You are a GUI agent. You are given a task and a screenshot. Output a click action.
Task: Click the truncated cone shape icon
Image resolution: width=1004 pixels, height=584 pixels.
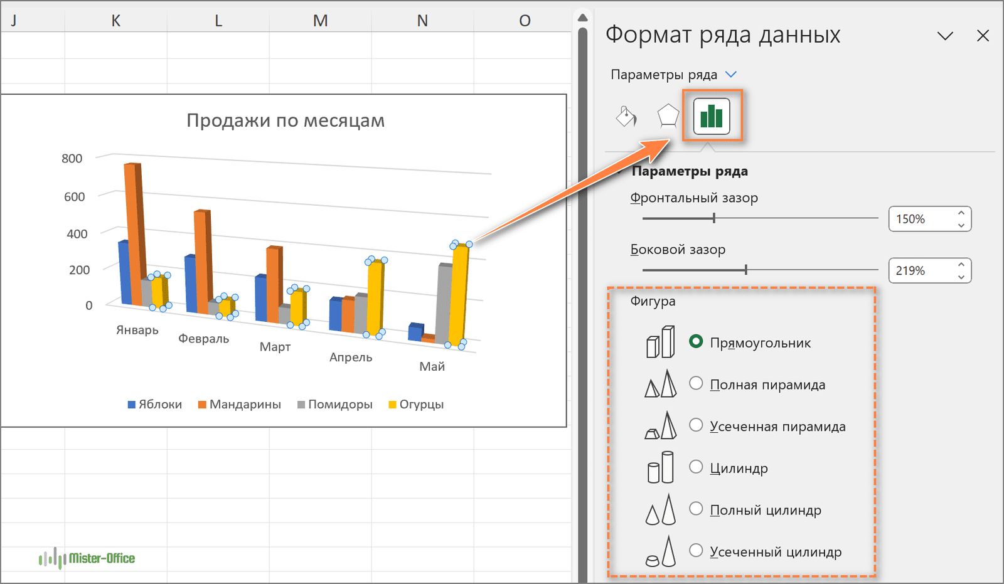660,552
